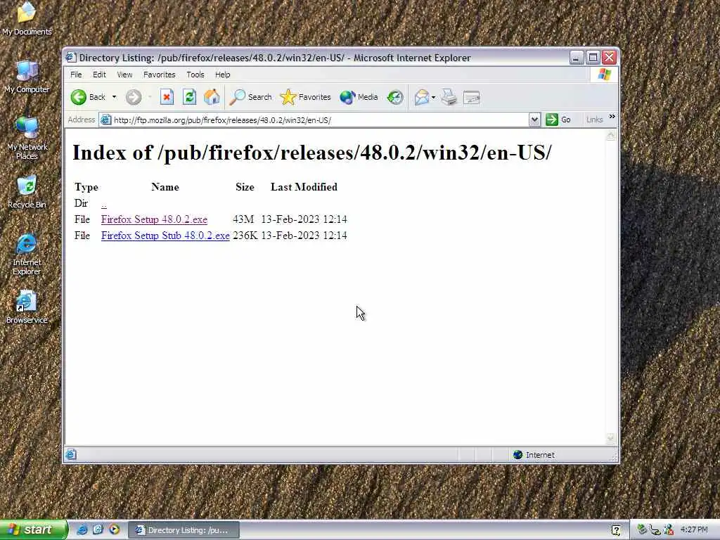This screenshot has height=540, width=720.
Task: Select Internet Explorer desktop shortcut
Action: pos(27,255)
